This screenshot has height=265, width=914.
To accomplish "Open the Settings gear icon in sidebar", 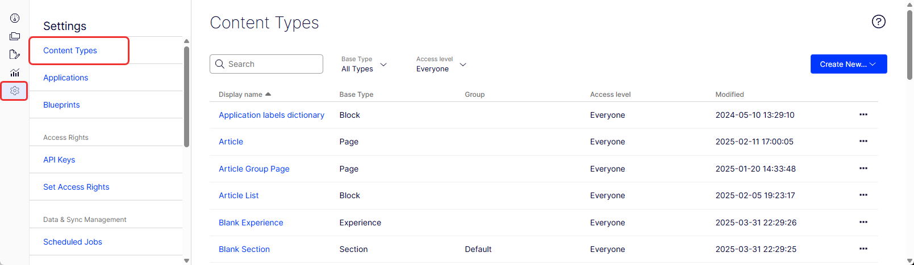I will (15, 91).
